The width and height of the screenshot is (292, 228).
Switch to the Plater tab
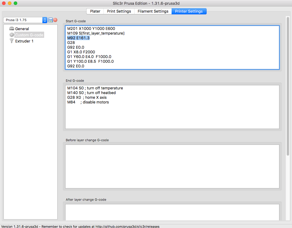click(x=95, y=11)
